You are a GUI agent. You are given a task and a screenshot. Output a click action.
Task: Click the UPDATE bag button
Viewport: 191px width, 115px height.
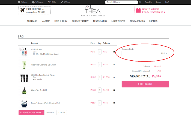50,113
